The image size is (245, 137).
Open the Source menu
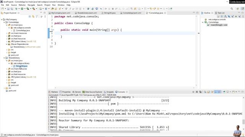[x=14, y=5]
